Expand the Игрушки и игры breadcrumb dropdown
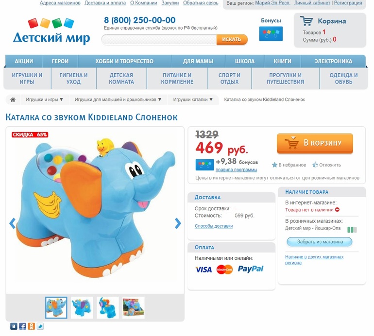 click(x=44, y=100)
